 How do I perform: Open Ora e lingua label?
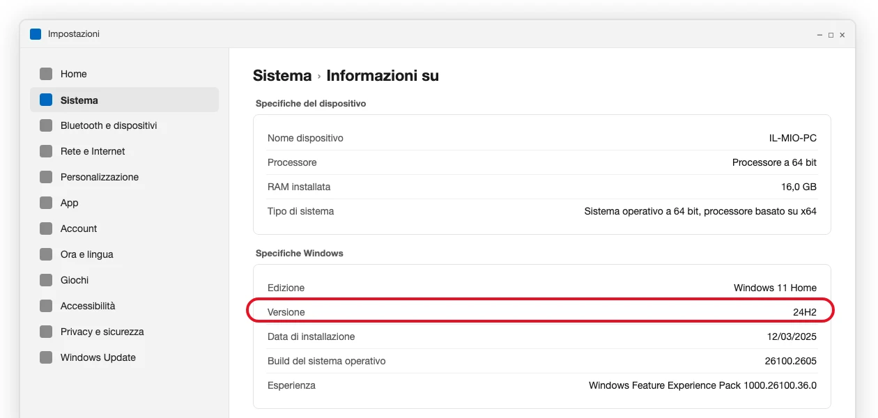[87, 254]
